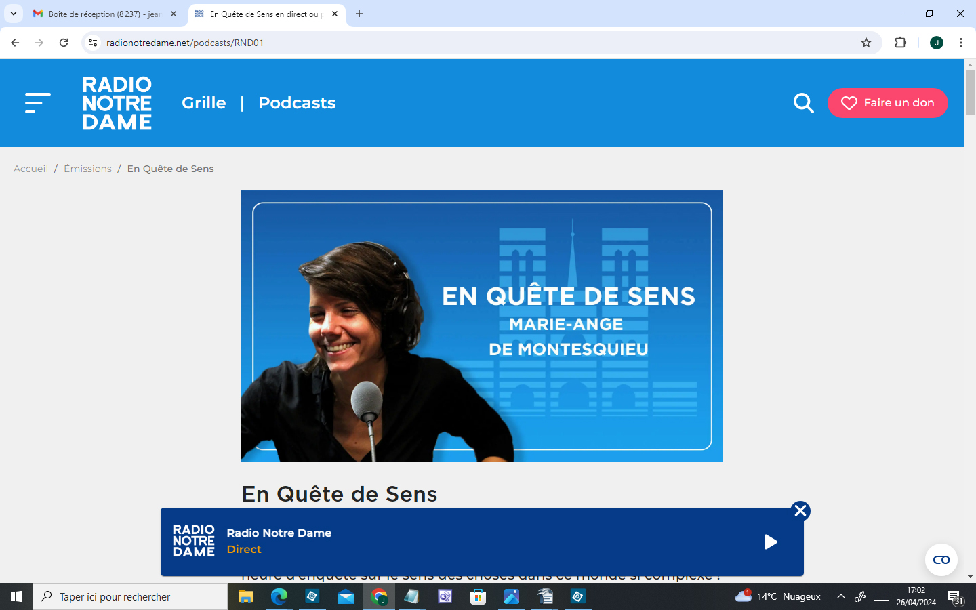
Task: Click the Faire un don button
Action: [888, 103]
